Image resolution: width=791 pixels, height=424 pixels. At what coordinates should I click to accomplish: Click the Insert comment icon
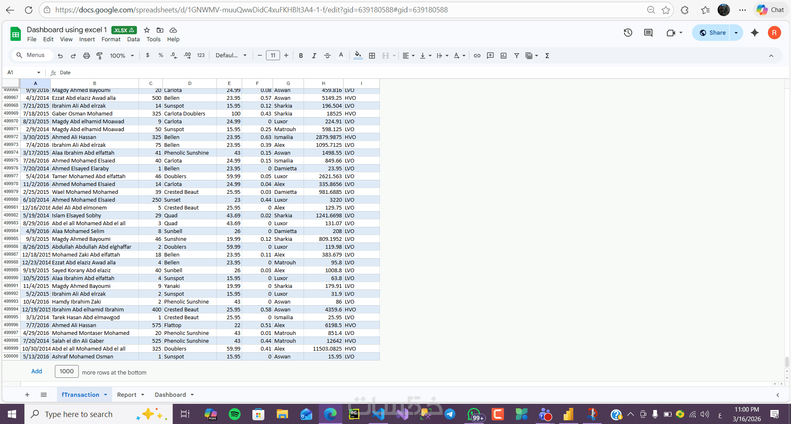pyautogui.click(x=490, y=56)
